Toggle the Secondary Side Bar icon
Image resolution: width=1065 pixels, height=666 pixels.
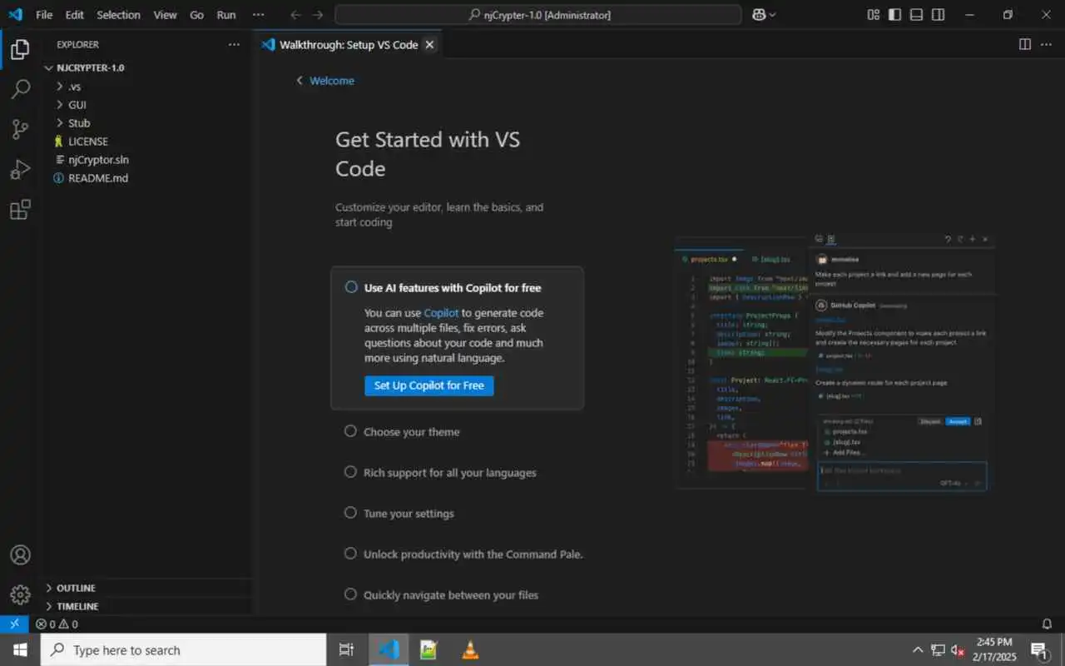(x=939, y=15)
